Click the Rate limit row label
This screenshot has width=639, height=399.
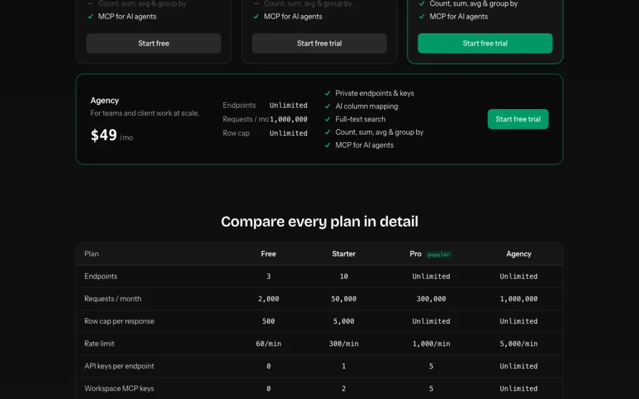click(x=99, y=344)
